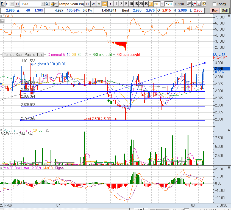The height and width of the screenshot is (210, 231).
Task: Select the weekly 'W' period
Action: coord(93,4)
